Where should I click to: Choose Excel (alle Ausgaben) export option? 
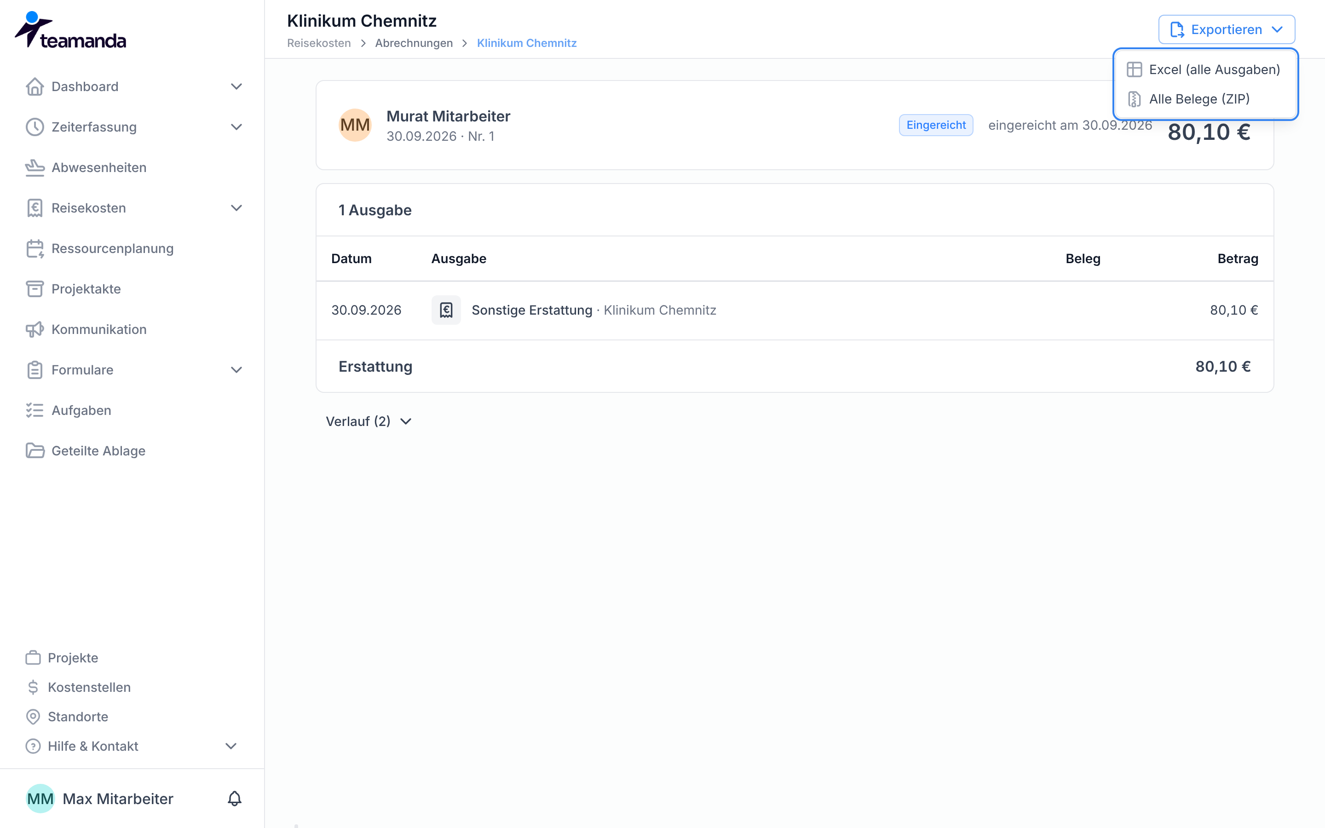[1204, 69]
